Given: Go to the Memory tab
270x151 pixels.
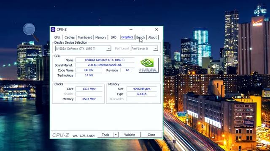Looking at the screenshot, I should pyautogui.click(x=101, y=37).
